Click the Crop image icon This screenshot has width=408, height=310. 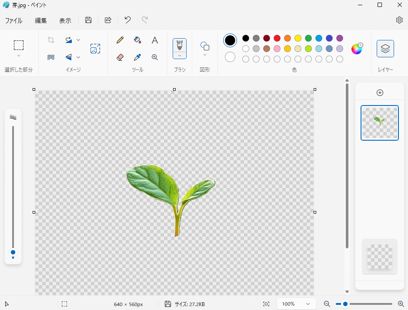click(x=51, y=40)
